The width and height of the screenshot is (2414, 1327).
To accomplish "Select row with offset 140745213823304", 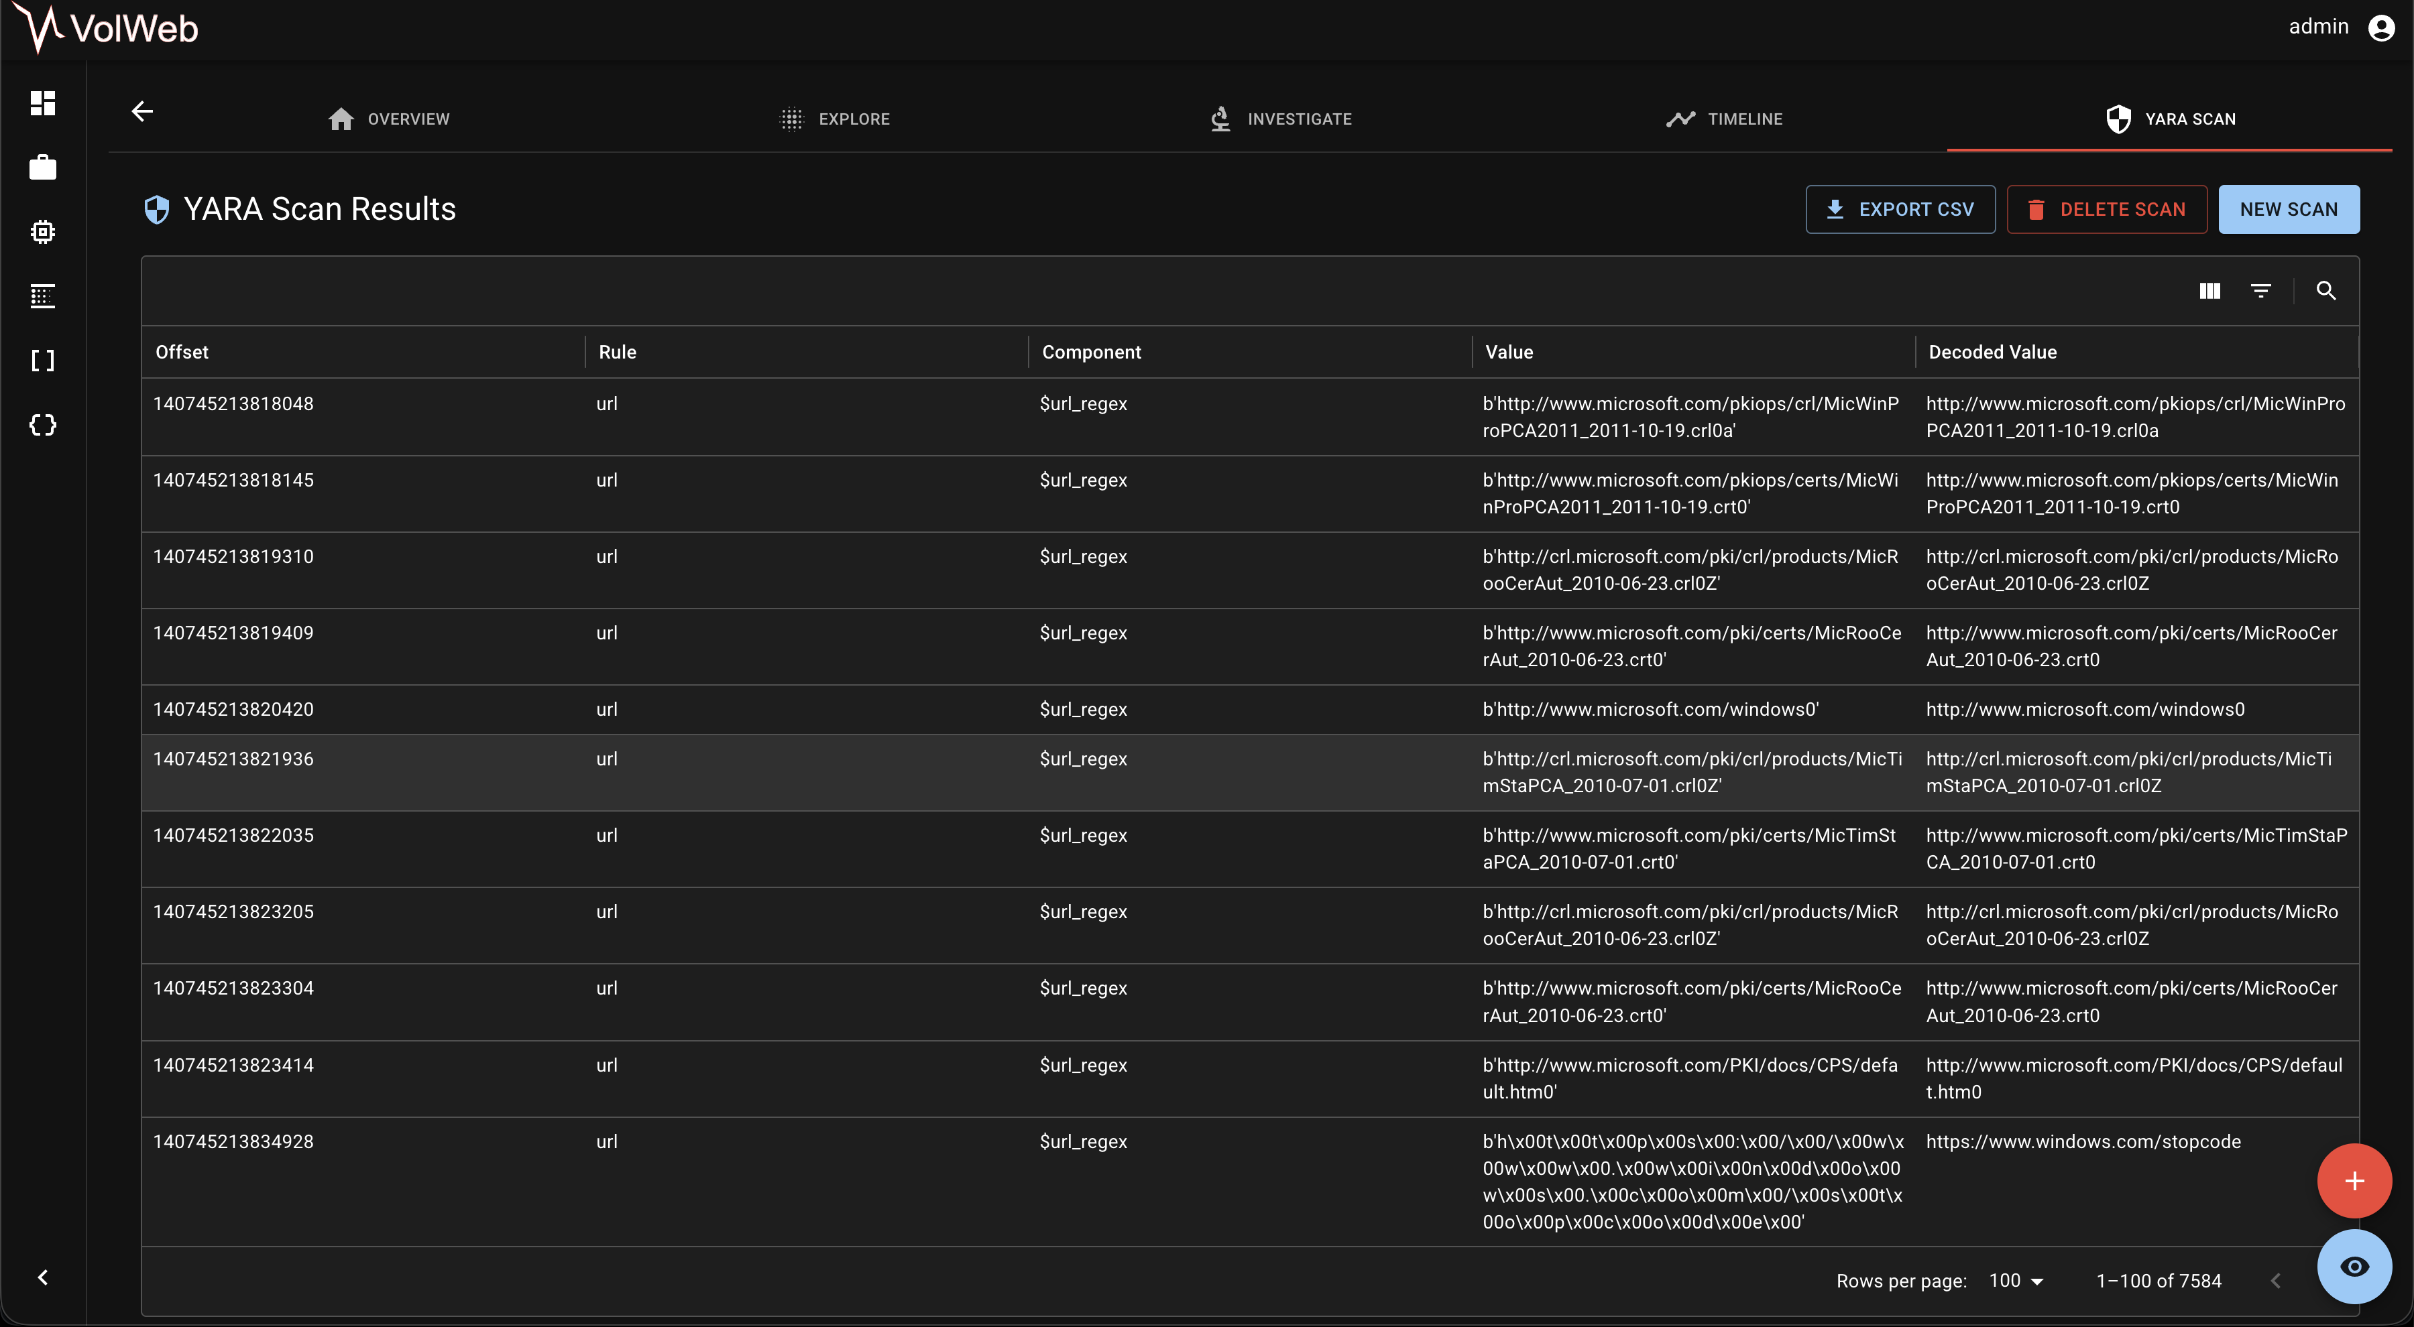I will pos(1250,1002).
